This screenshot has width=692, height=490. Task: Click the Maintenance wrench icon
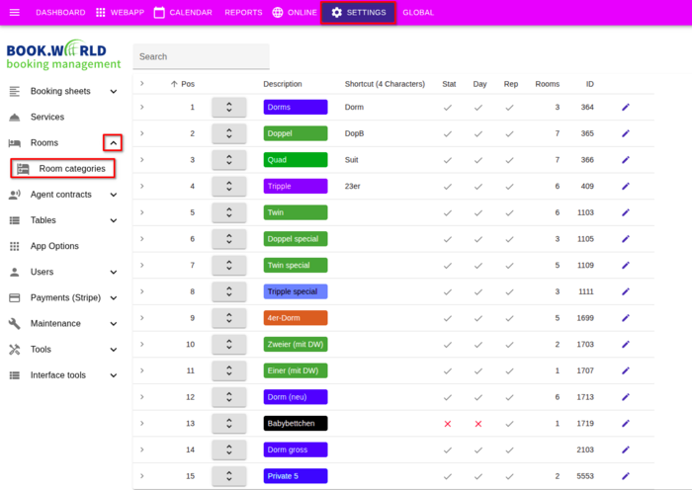[14, 323]
